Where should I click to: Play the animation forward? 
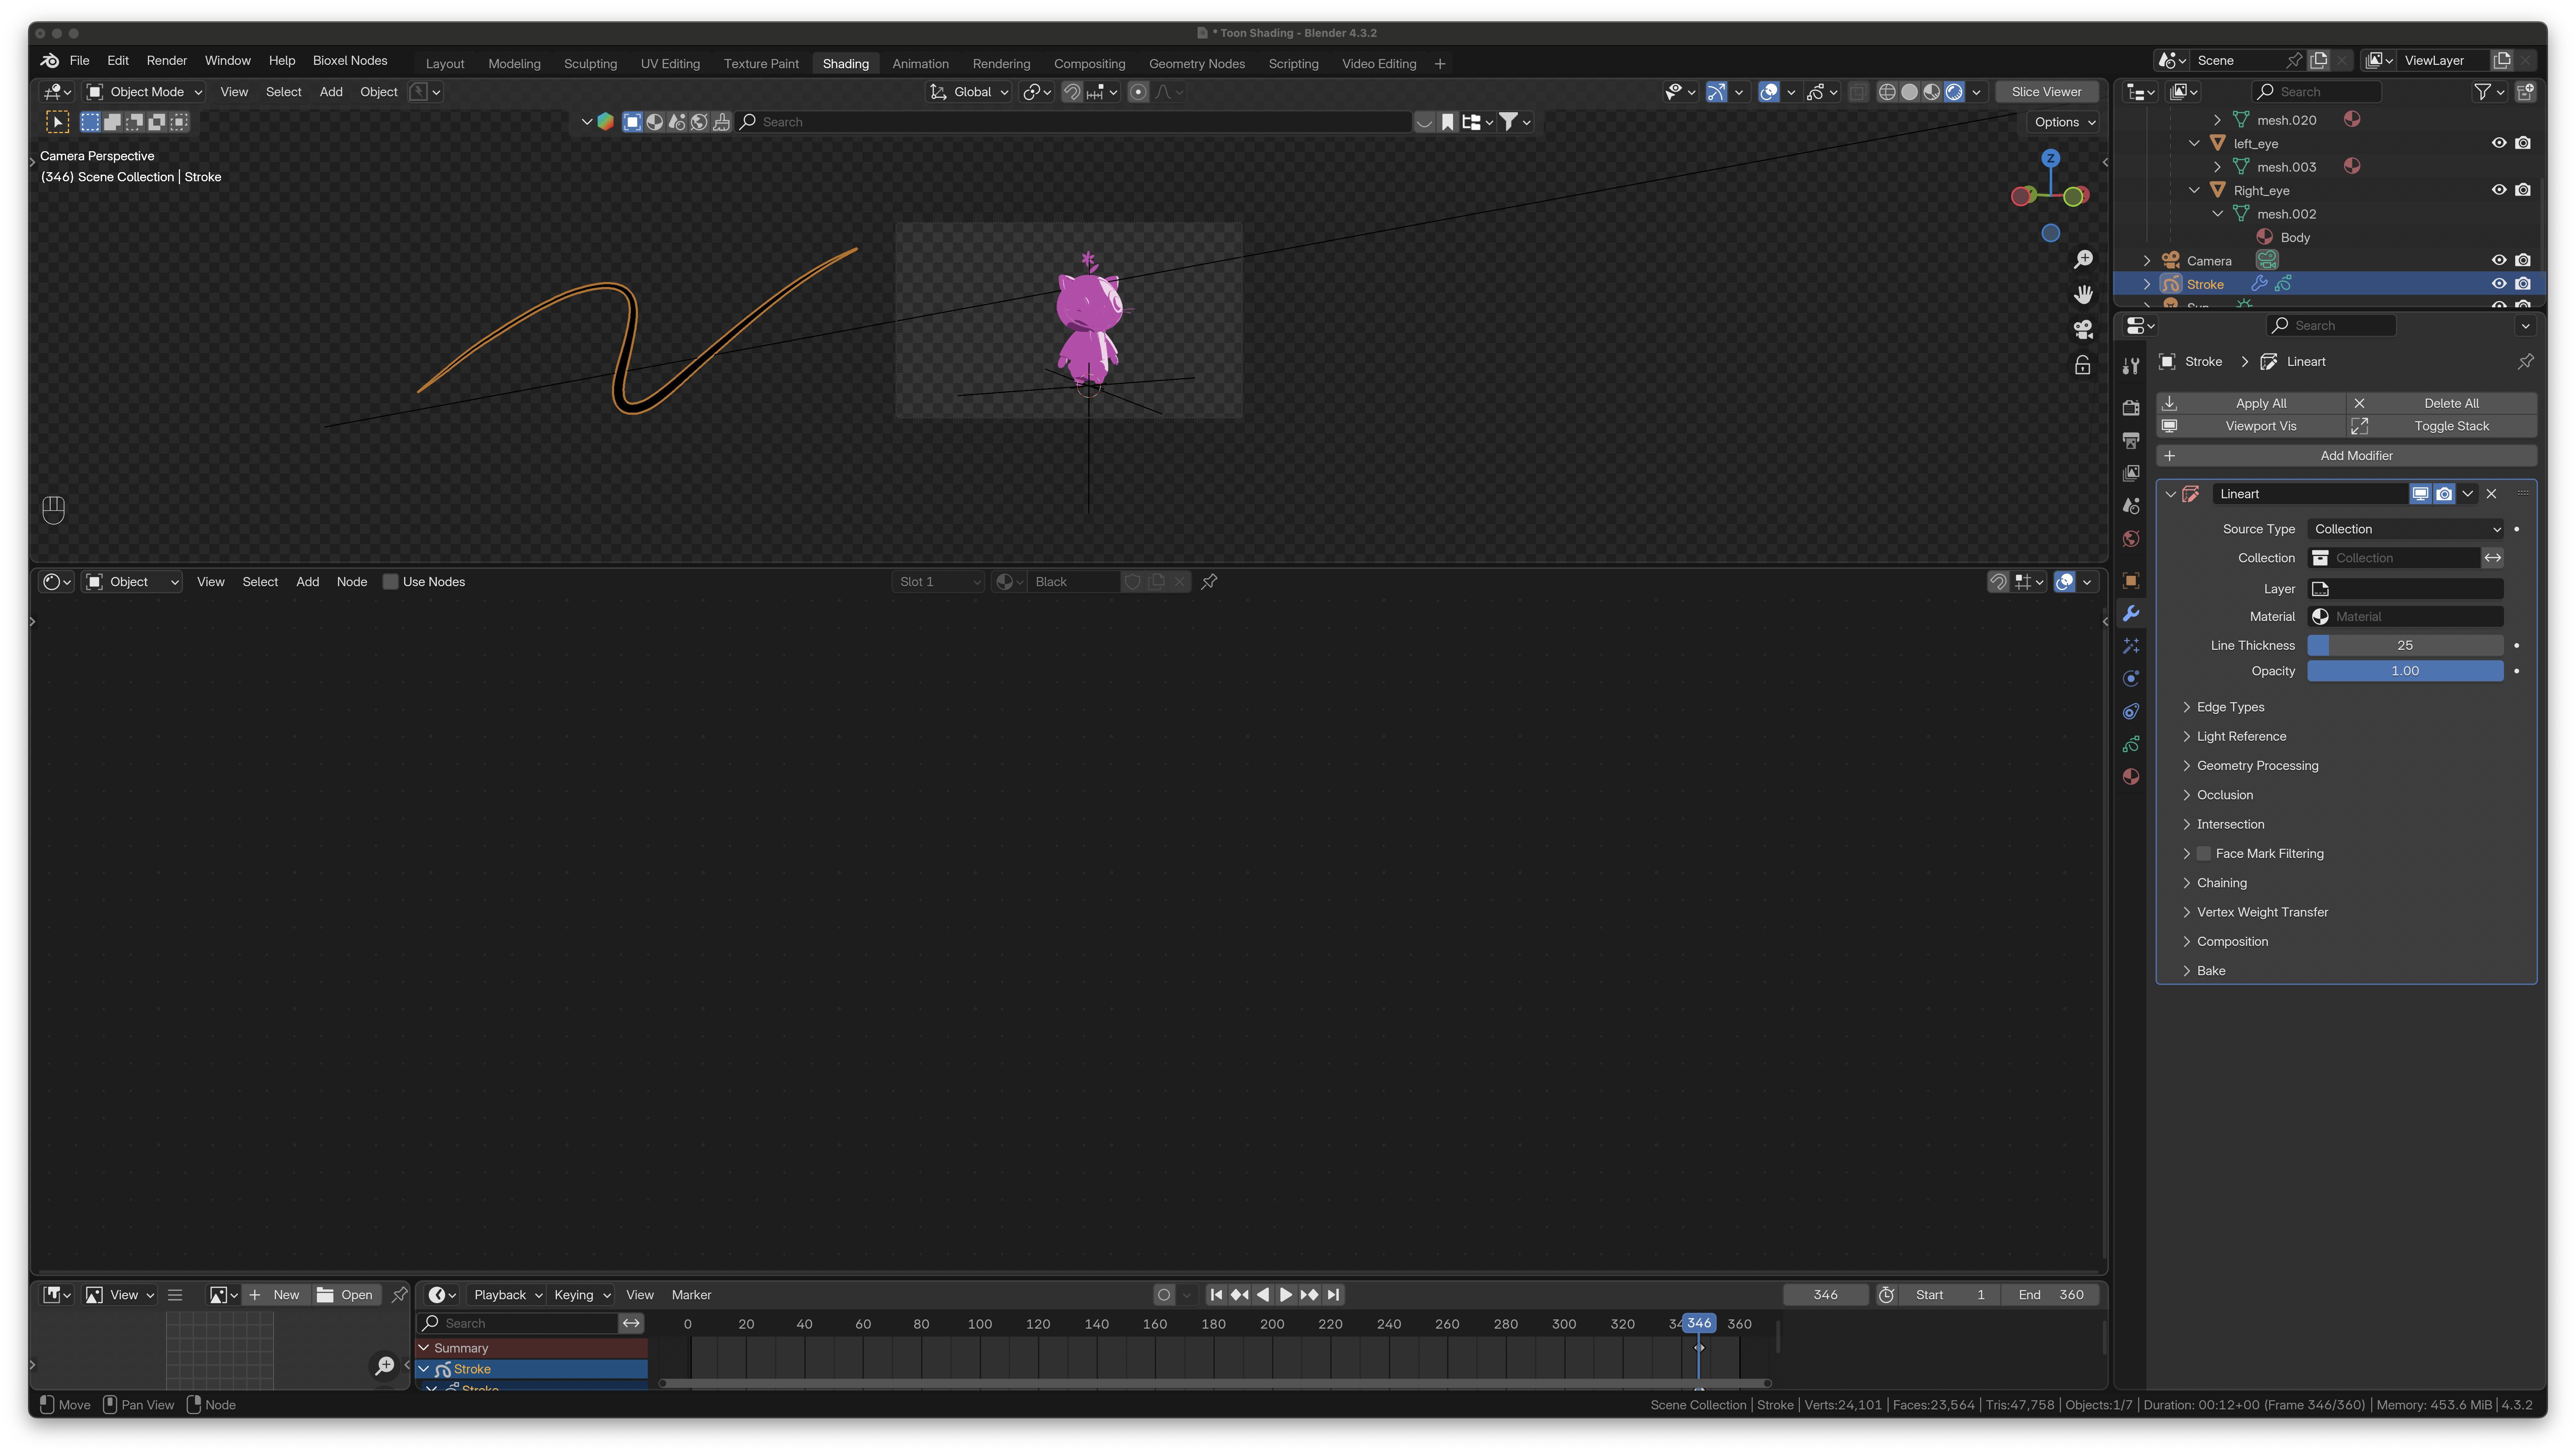(x=1286, y=1295)
